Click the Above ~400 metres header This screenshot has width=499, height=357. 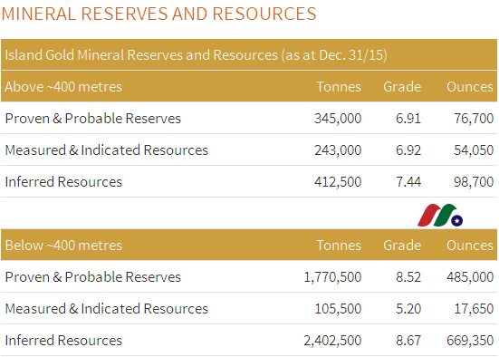click(x=63, y=87)
